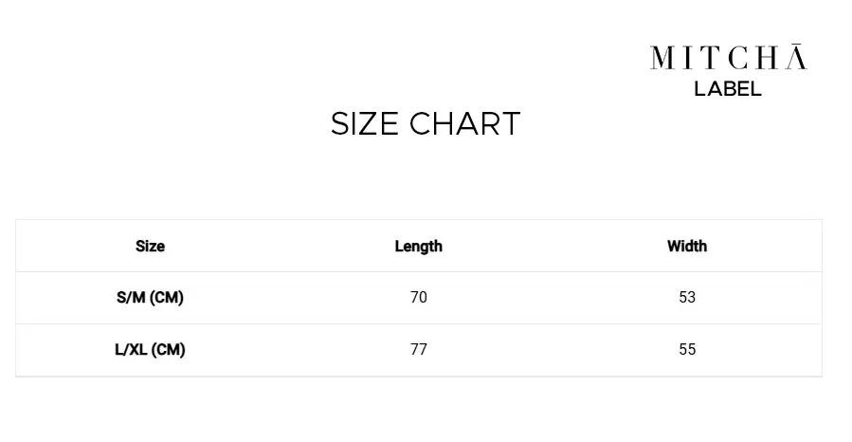Click the letter M in MITCHA logo

(x=662, y=57)
